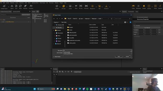
Task: Enable Synchronous Execution checkbox
Action: click(x=128, y=72)
